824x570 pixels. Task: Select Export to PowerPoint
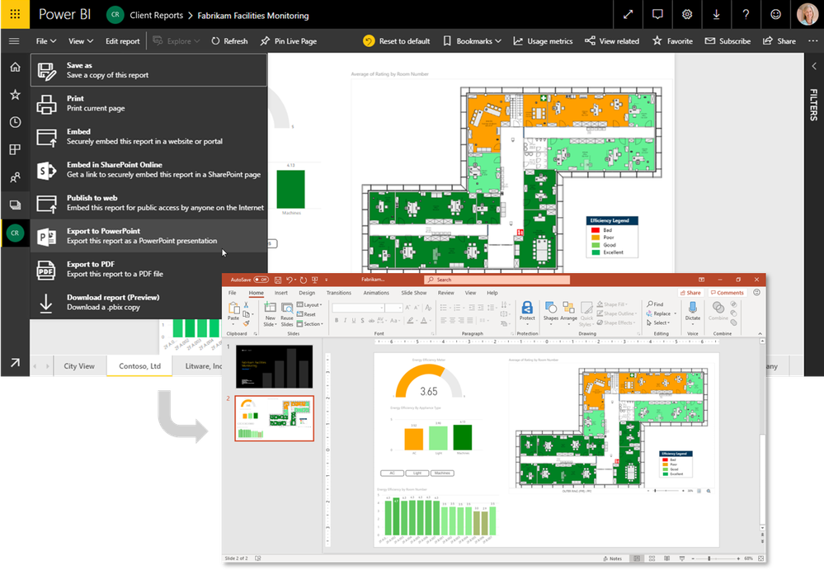tap(148, 235)
